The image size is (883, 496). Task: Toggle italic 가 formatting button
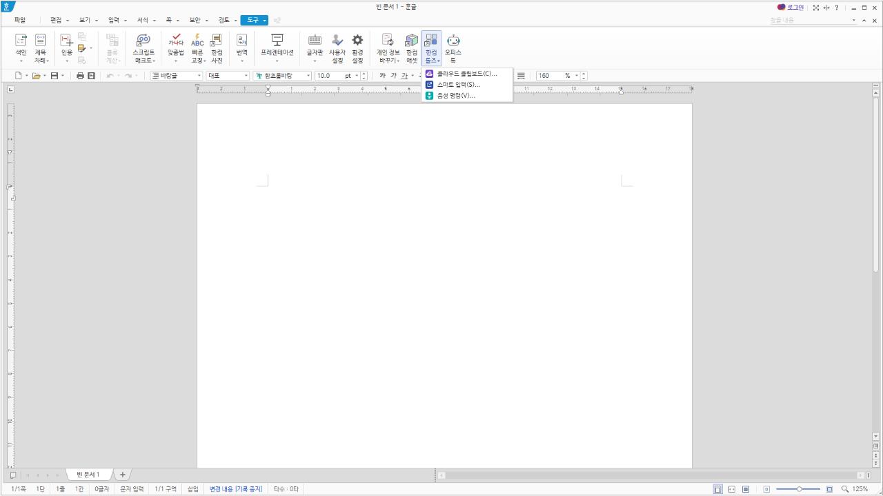click(x=393, y=76)
